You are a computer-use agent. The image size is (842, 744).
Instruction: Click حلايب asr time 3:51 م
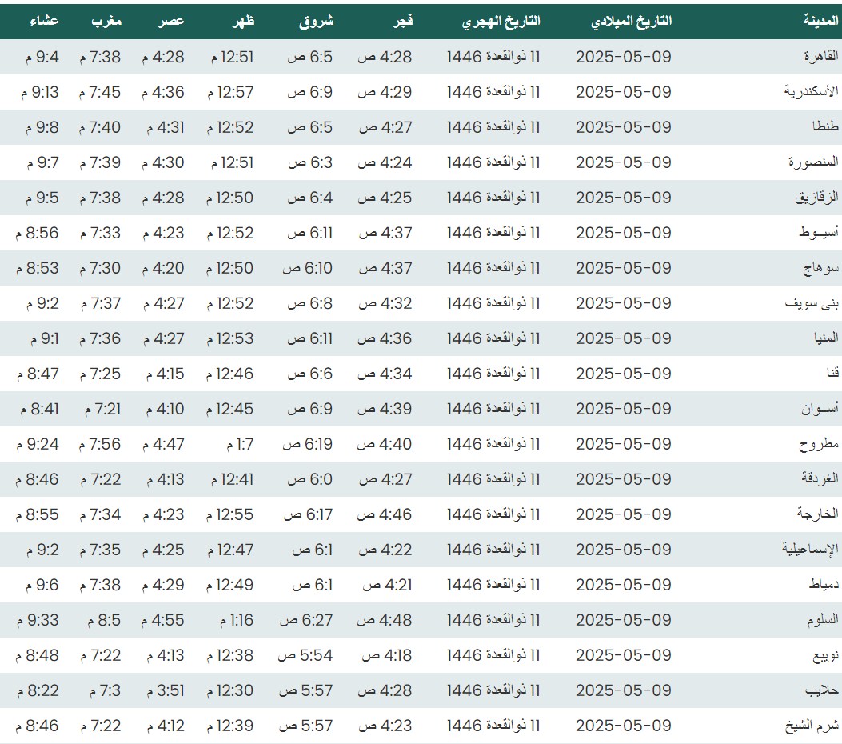163,690
